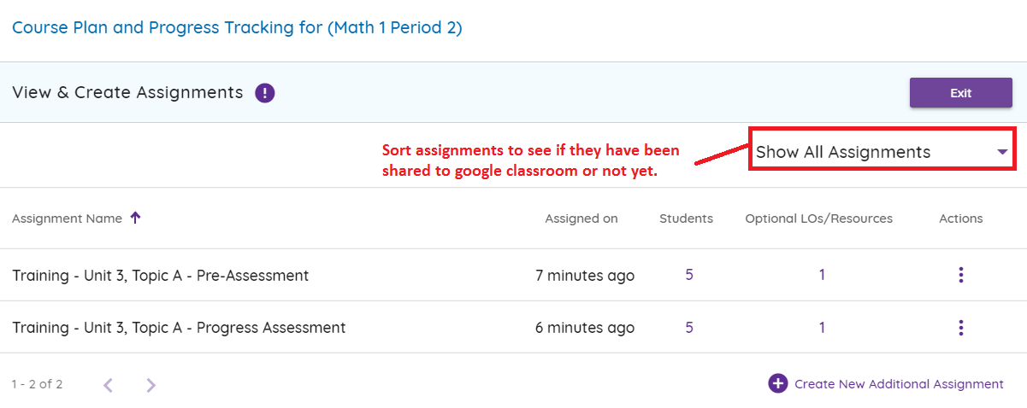Click the Optional LOs/Resources column header
1027x408 pixels.
[x=819, y=219]
